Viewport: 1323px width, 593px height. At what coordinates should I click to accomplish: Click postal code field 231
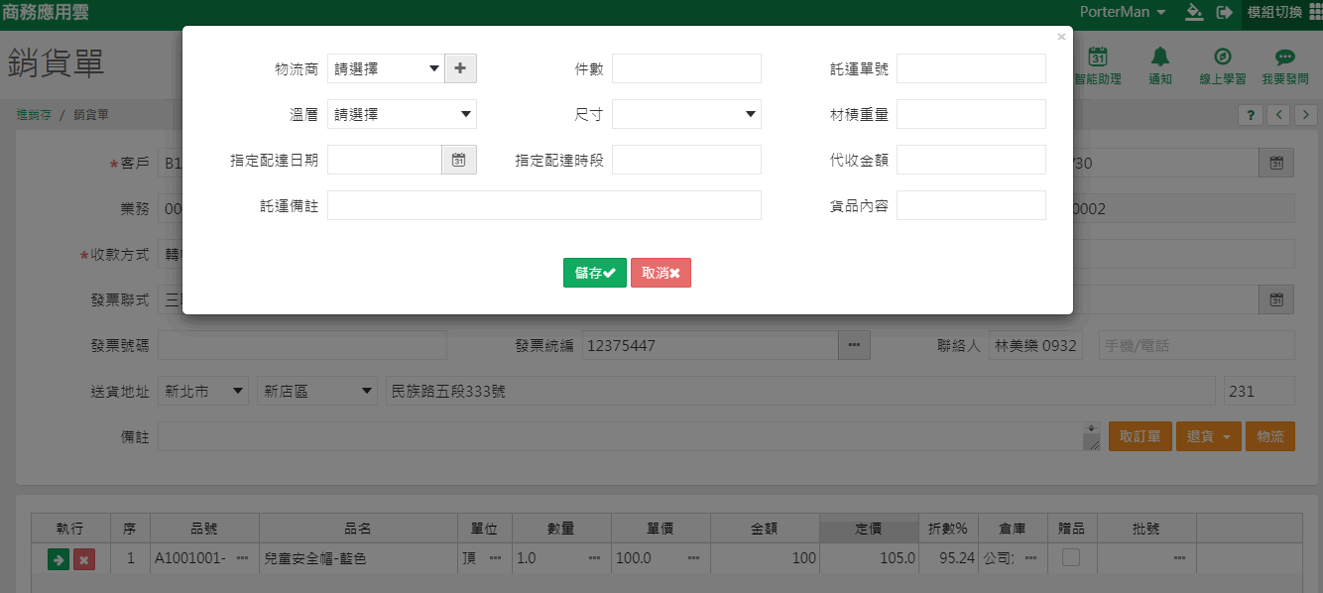pos(1260,391)
